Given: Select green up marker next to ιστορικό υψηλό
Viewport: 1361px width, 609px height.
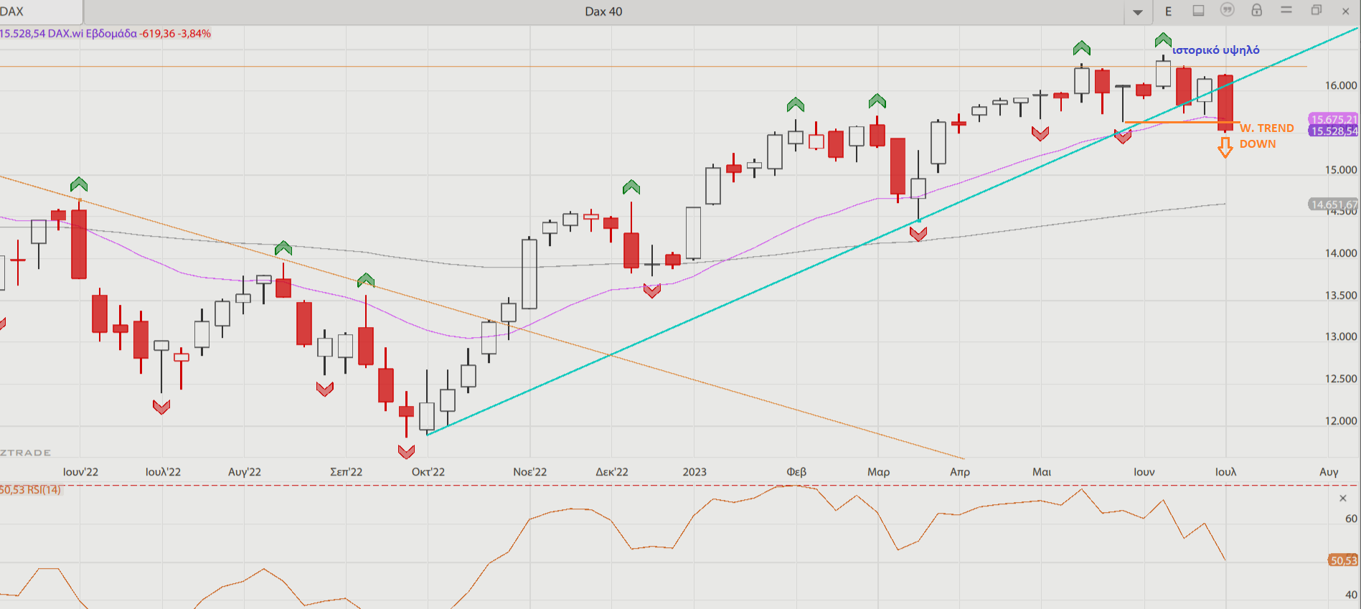Looking at the screenshot, I should point(1163,40).
